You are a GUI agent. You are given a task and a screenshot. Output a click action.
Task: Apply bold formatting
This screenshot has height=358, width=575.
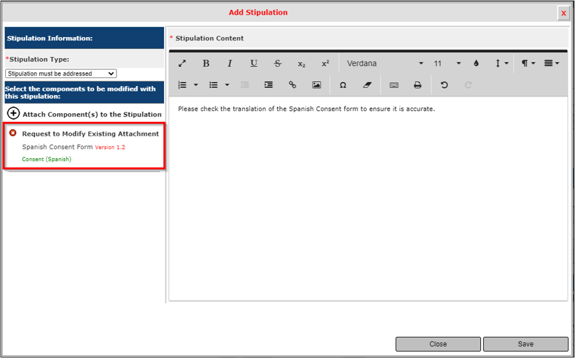point(206,64)
